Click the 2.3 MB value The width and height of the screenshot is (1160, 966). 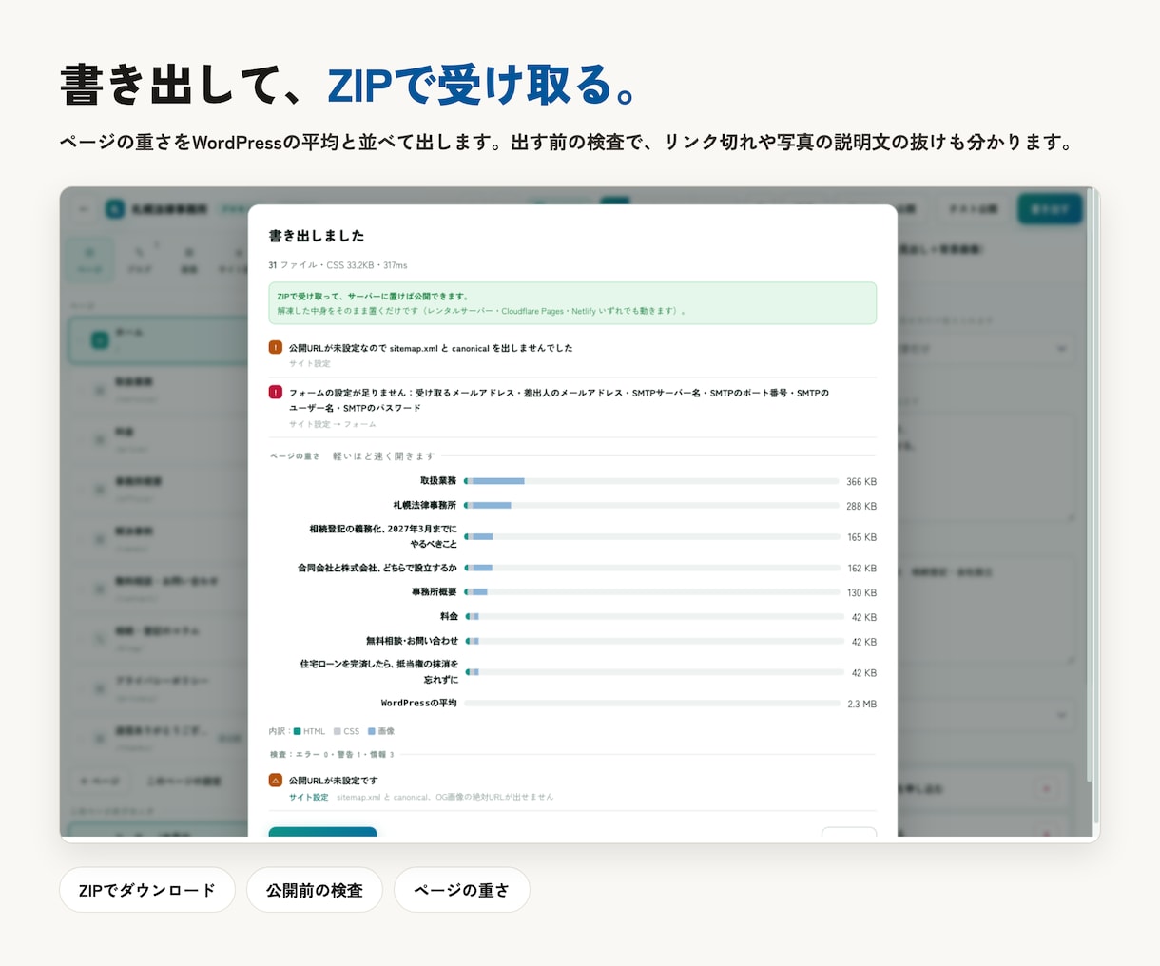(861, 705)
